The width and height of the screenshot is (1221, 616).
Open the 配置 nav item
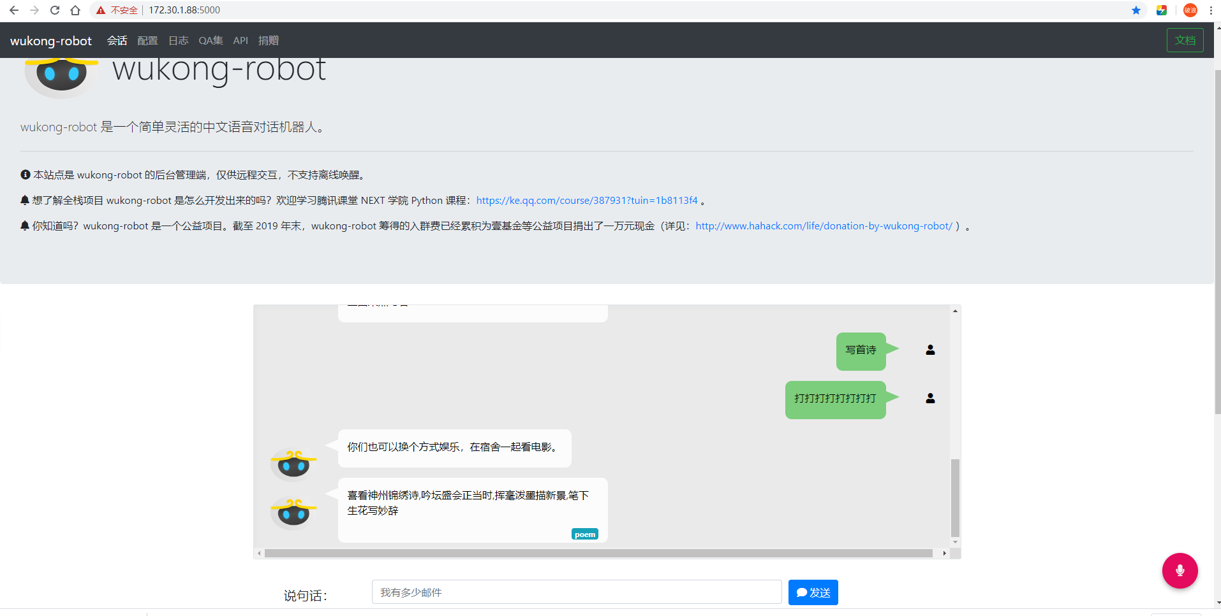(x=147, y=41)
